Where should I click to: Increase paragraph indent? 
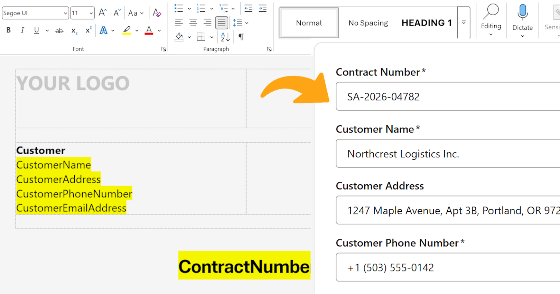coord(263,8)
